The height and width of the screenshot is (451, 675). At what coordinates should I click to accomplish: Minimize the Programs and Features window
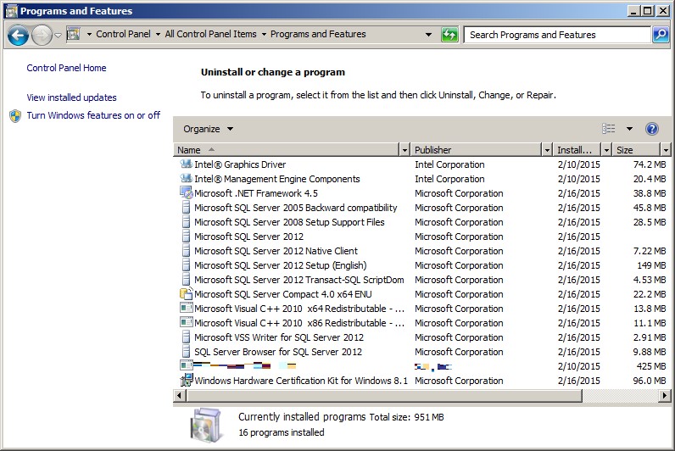[x=633, y=11]
